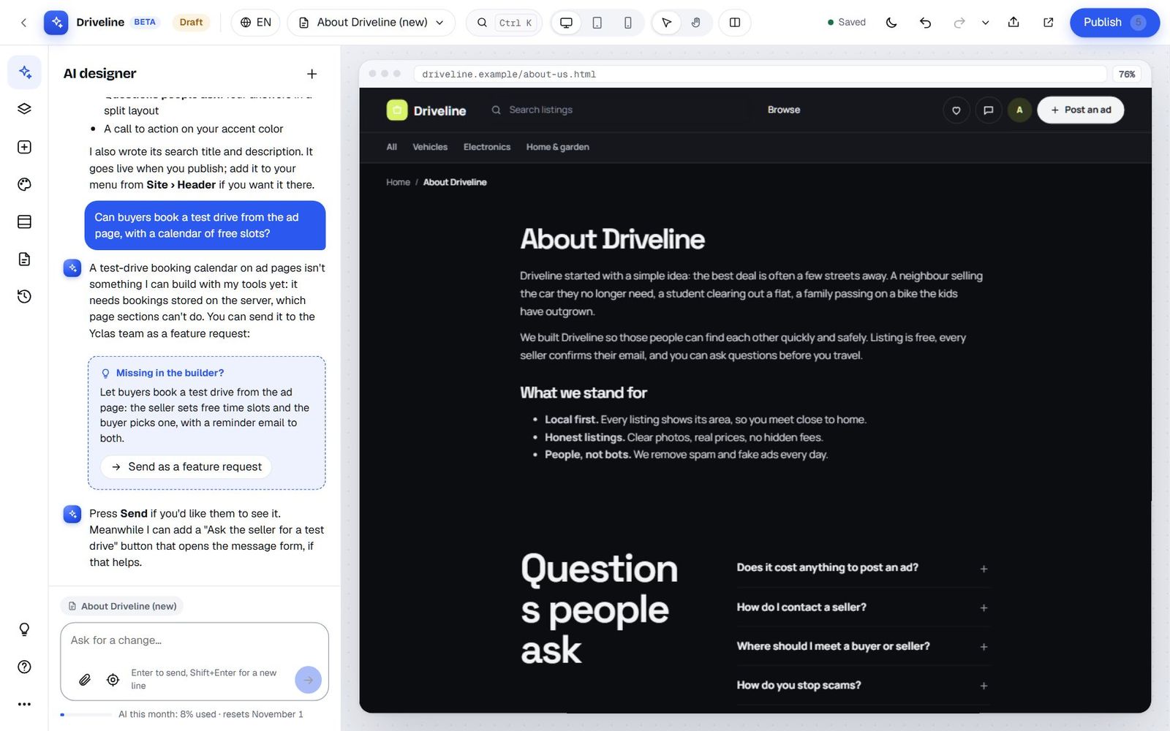This screenshot has width=1170, height=731.
Task: Switch to desktop preview mode
Action: click(x=566, y=23)
